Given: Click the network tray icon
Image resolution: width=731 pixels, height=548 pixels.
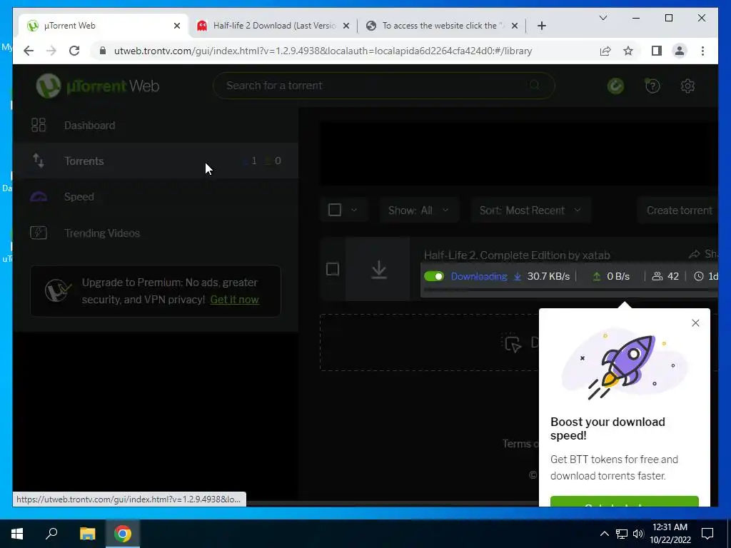Looking at the screenshot, I should 622,534.
